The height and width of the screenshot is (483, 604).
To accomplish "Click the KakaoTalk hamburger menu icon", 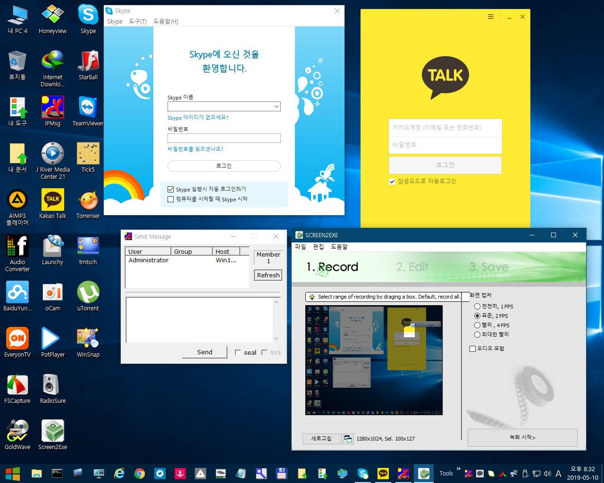I will tap(491, 17).
